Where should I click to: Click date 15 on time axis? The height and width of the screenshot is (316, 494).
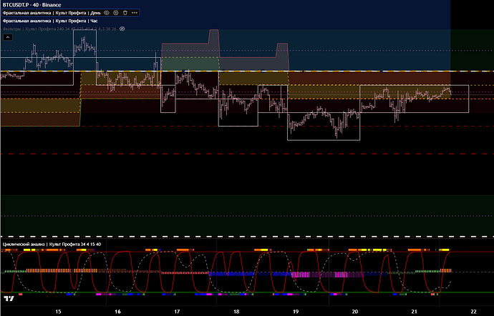pyautogui.click(x=58, y=312)
